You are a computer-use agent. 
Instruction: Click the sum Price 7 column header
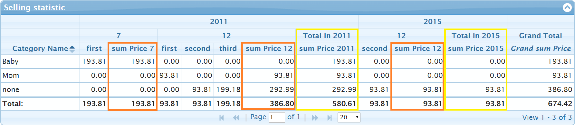(x=133, y=49)
